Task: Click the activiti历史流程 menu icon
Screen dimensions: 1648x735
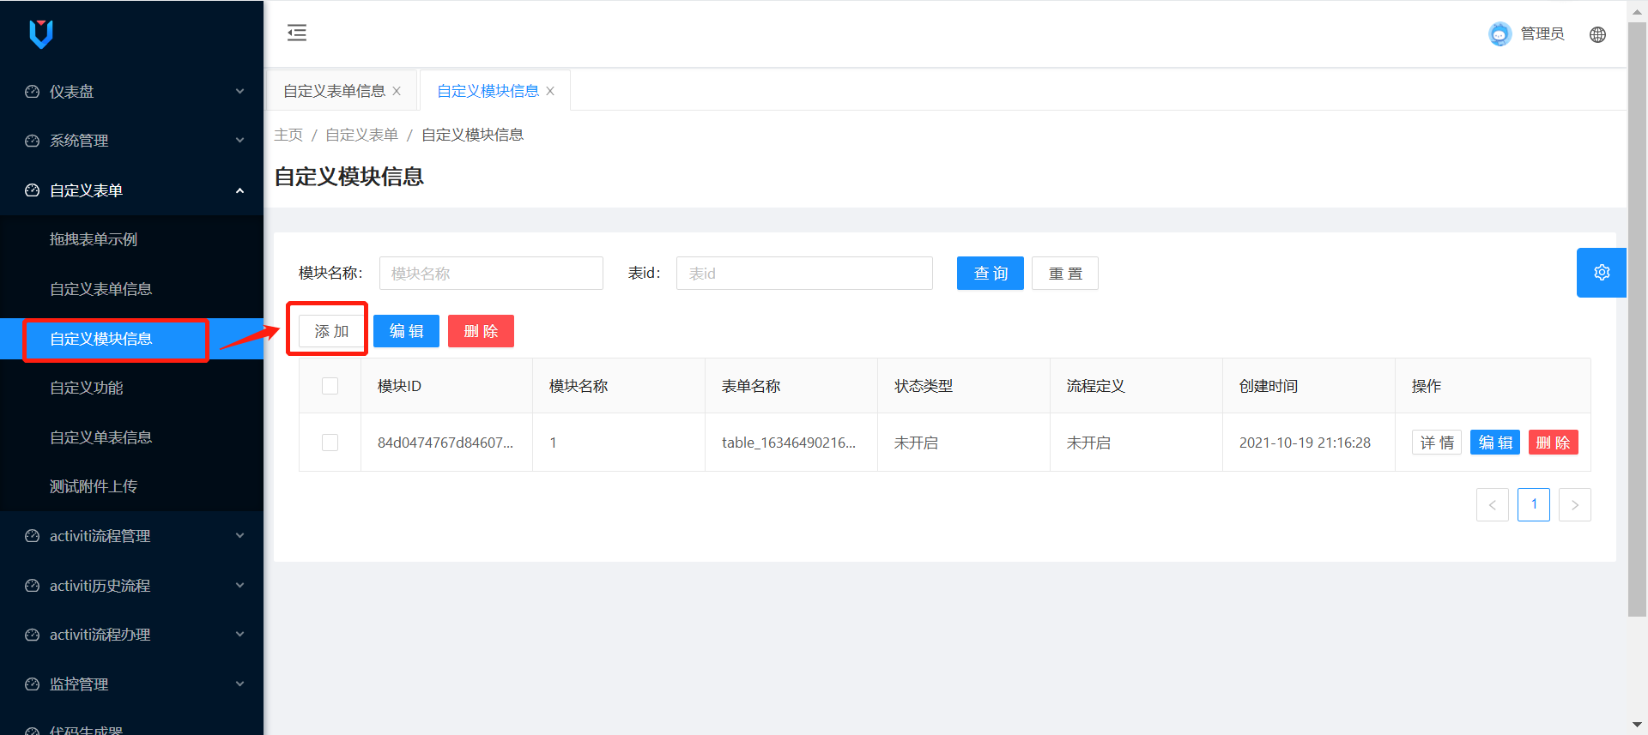Action: (x=33, y=586)
